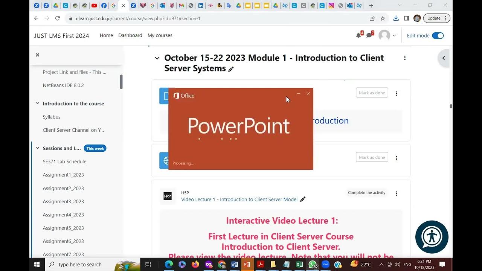
Task: Open Video Lecture 1 H5P link
Action: [239, 199]
